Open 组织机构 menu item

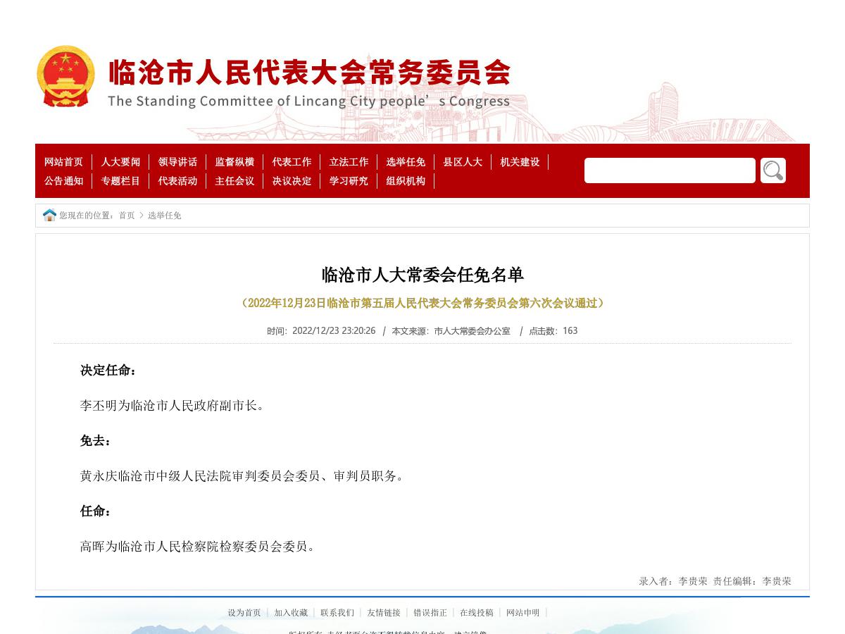point(406,181)
